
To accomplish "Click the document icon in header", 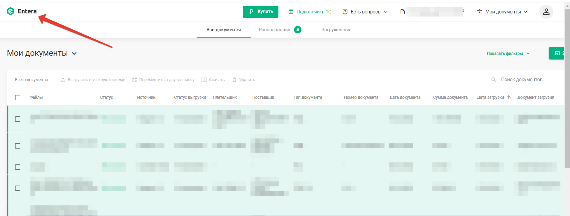I will click(403, 12).
